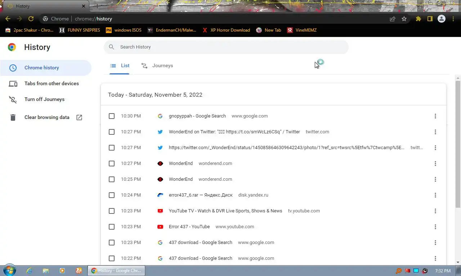Image resolution: width=461 pixels, height=276 pixels.
Task: Open the EndermanCH/Malw... bookmark
Action: 172,30
